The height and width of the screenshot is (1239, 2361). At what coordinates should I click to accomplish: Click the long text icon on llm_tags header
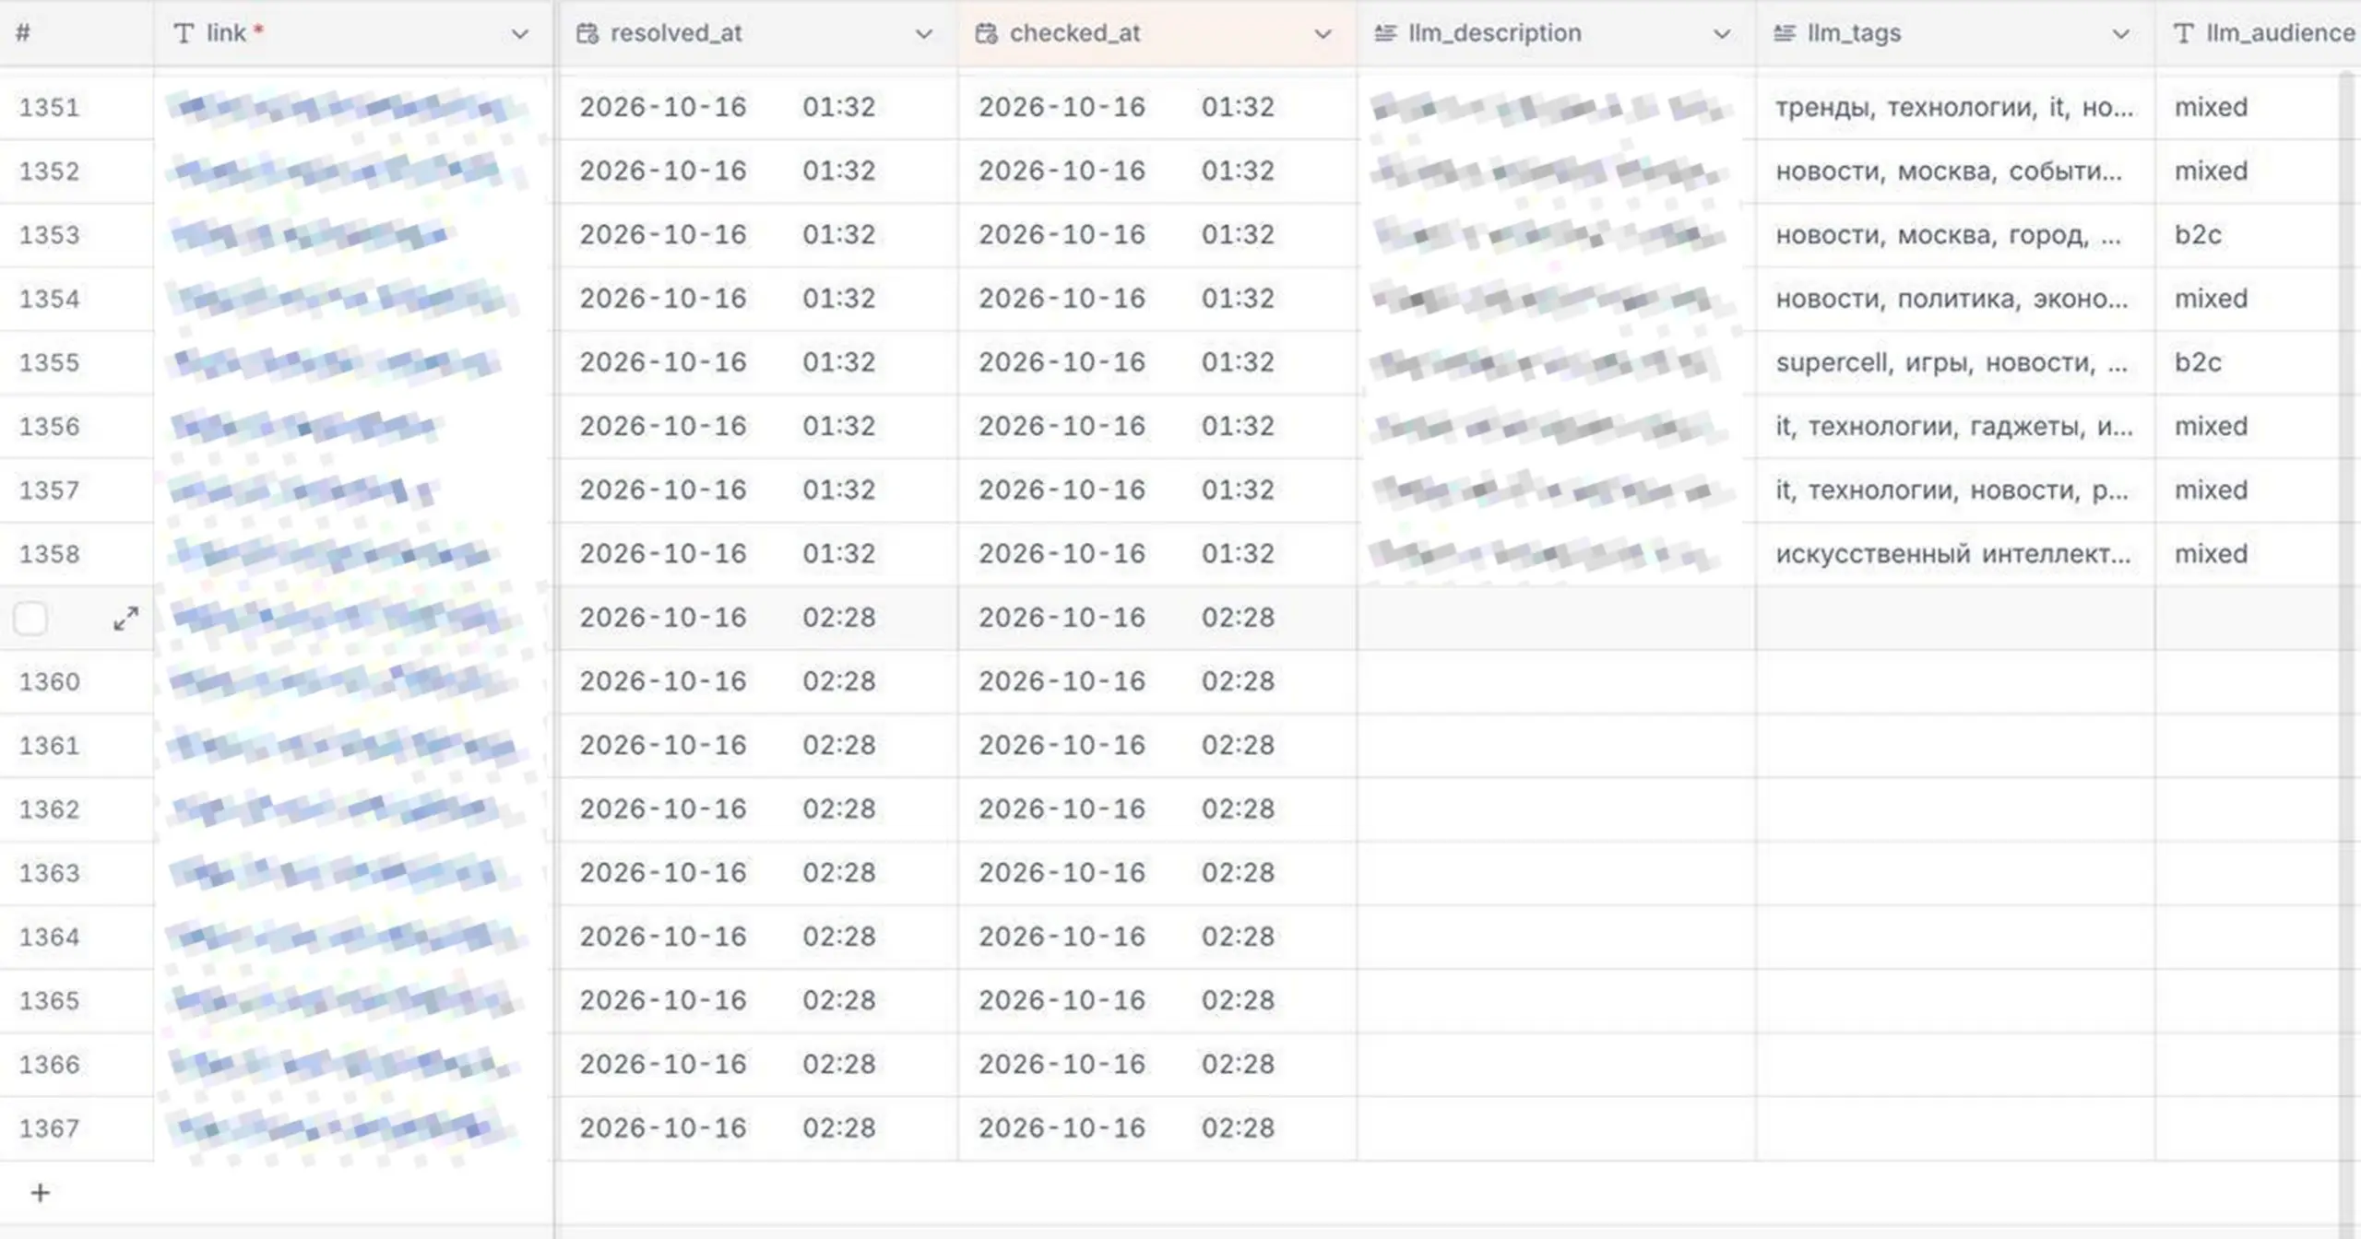1785,34
